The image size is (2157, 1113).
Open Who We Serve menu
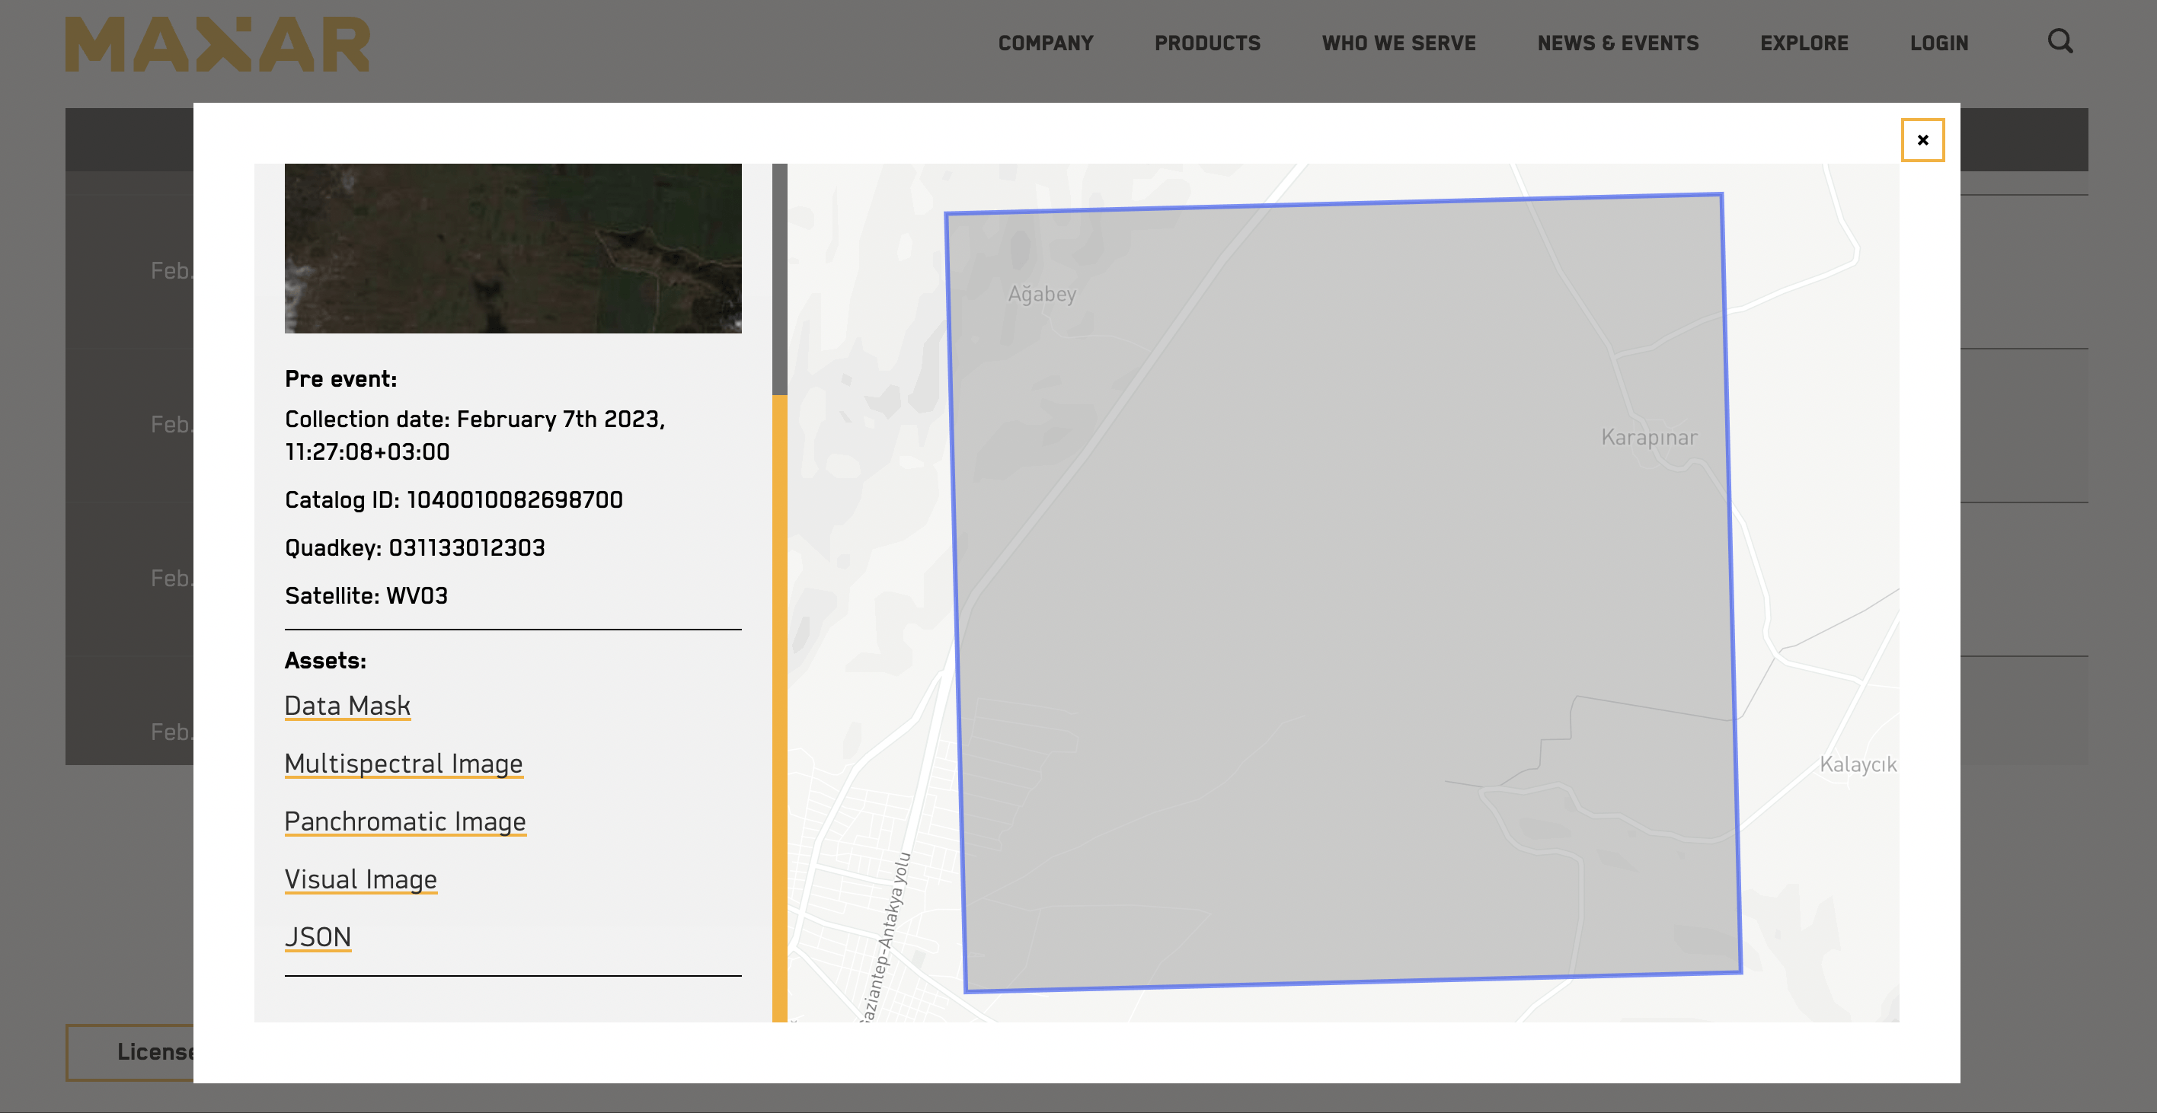(1398, 43)
